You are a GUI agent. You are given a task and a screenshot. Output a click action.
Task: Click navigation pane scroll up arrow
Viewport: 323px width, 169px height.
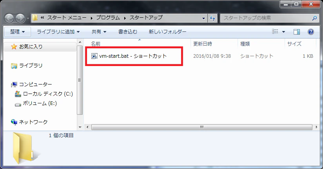coord(80,42)
